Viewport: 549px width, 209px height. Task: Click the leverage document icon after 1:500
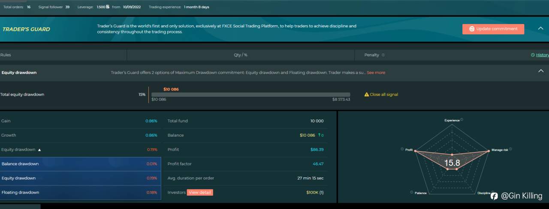click(x=108, y=7)
